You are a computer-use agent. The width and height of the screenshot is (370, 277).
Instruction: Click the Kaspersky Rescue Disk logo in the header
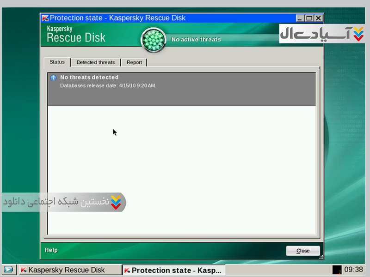[x=76, y=35]
